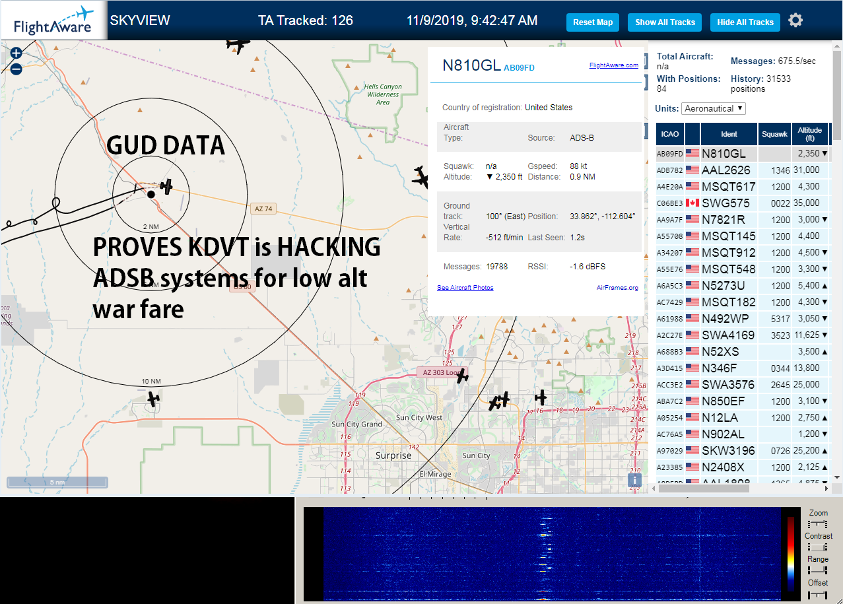
Task: Select the N902AL row
Action: click(743, 434)
